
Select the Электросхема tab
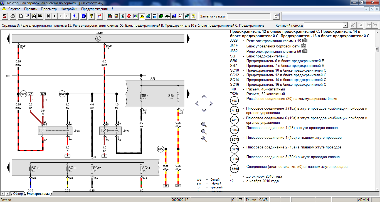[38, 194]
